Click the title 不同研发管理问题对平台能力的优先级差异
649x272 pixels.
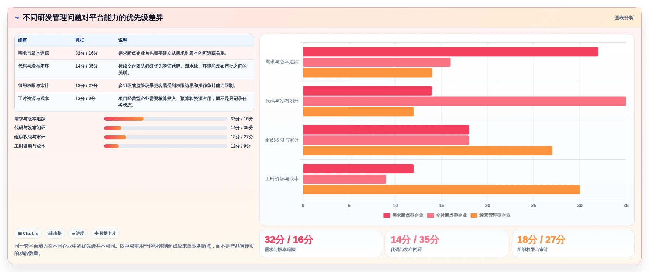93,18
